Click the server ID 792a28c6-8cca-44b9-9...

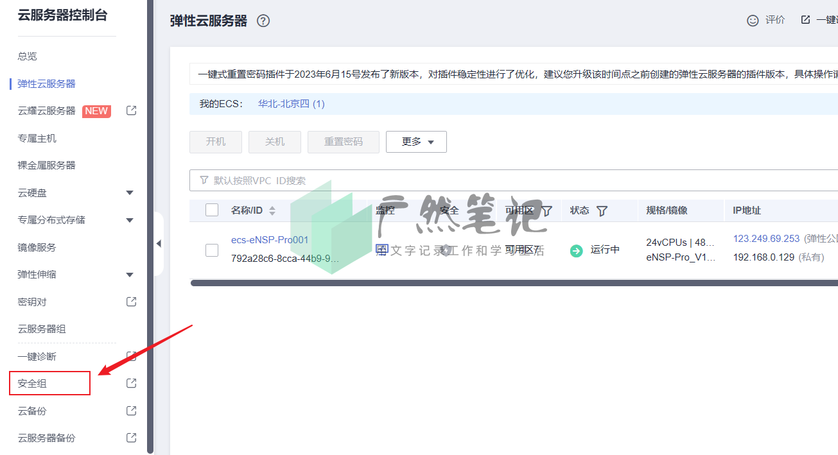[x=285, y=259]
